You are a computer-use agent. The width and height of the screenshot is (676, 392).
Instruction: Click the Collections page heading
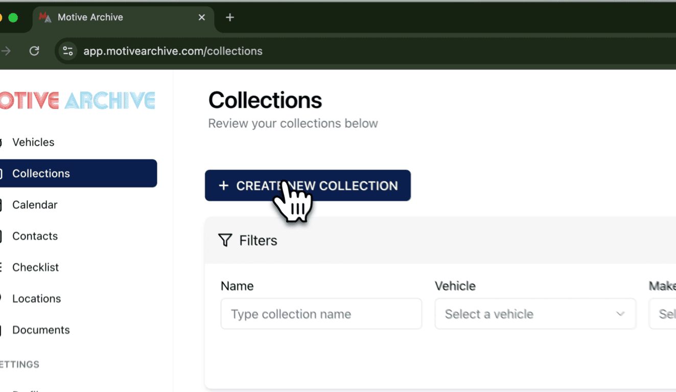pos(265,100)
